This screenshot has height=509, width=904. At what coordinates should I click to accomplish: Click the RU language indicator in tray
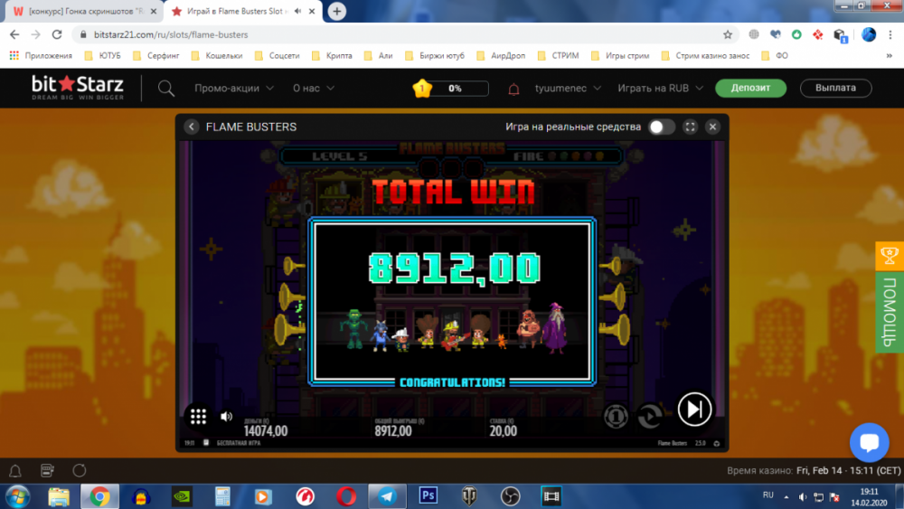coord(767,495)
